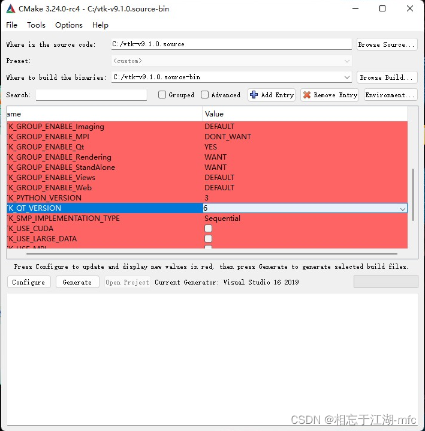Viewport: 425px width, 431px height.
Task: Click the empty output log area
Action: (212, 359)
